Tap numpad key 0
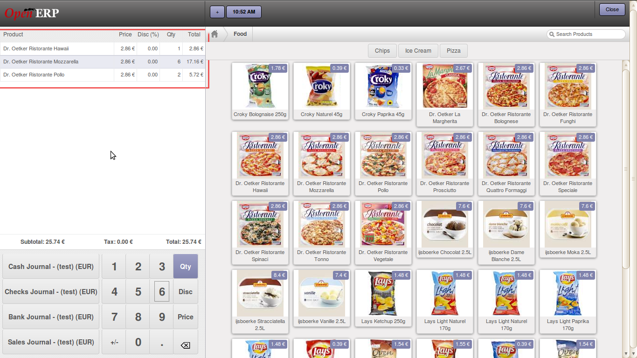Screen dimensions: 637x358 tap(138, 342)
